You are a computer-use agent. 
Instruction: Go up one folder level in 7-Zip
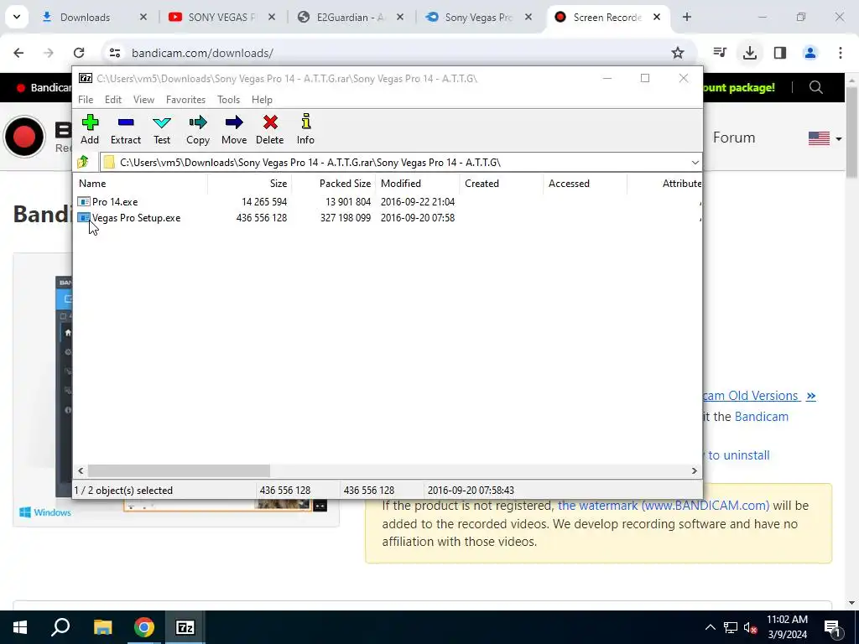(x=83, y=162)
